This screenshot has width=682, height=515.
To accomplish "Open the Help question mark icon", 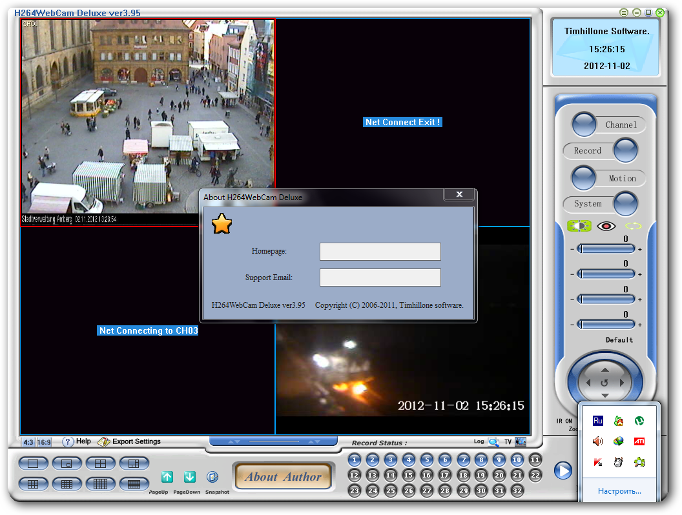I will (68, 442).
